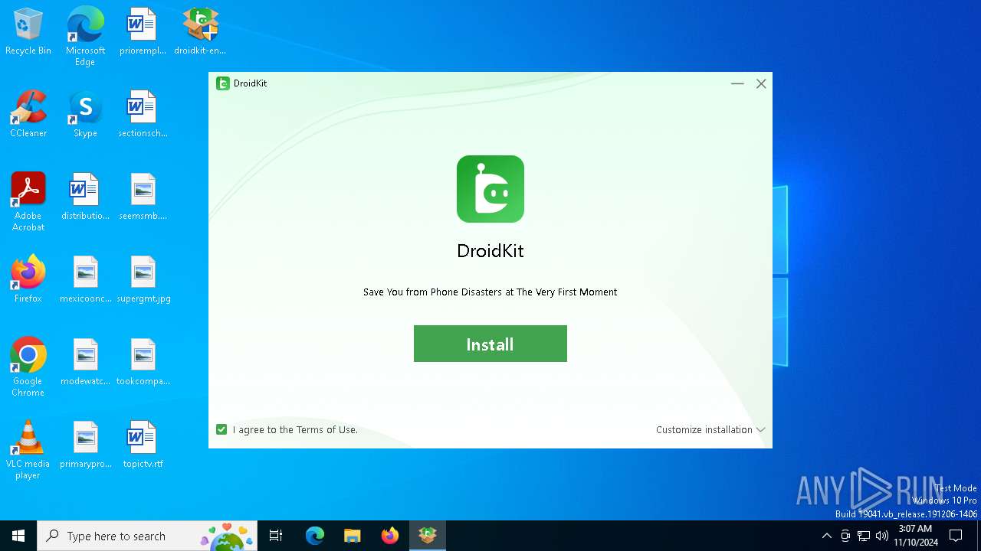Viewport: 981px width, 551px height.
Task: Select the droidkit-en installer desktop icon
Action: (x=200, y=32)
